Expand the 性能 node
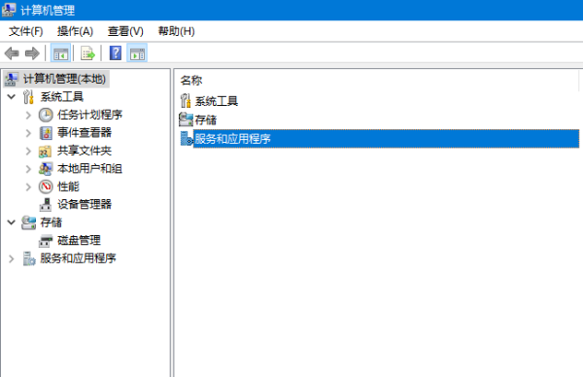Viewport: 583px width, 377px height. pyautogui.click(x=28, y=187)
